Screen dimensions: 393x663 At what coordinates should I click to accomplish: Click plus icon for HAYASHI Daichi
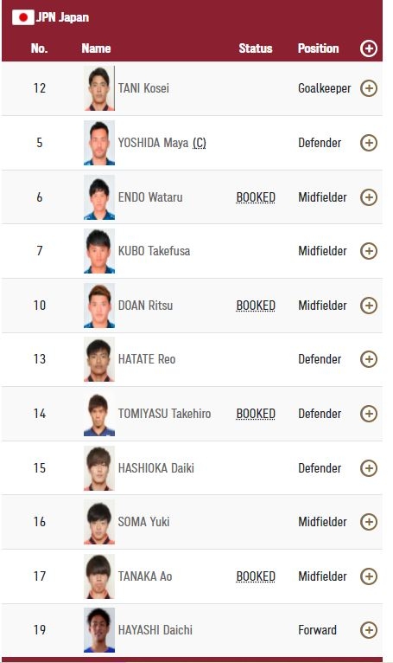pos(369,630)
